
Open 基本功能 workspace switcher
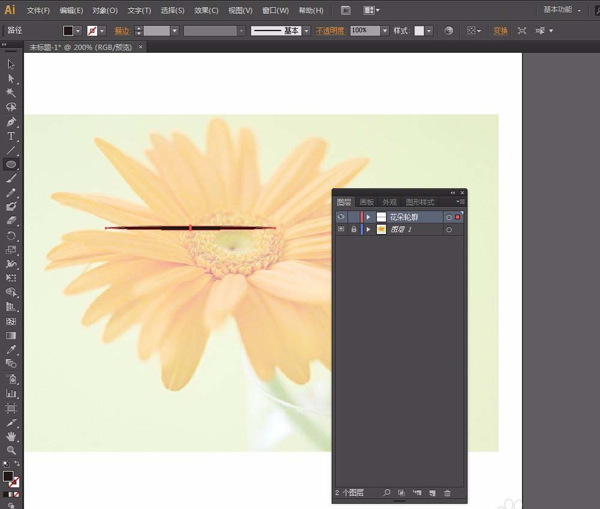pos(562,10)
